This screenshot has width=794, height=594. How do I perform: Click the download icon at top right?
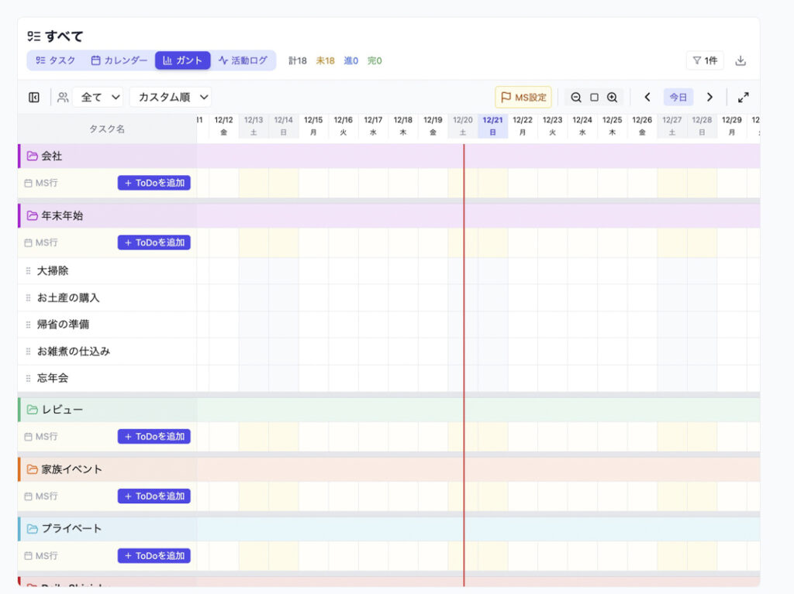pyautogui.click(x=740, y=60)
